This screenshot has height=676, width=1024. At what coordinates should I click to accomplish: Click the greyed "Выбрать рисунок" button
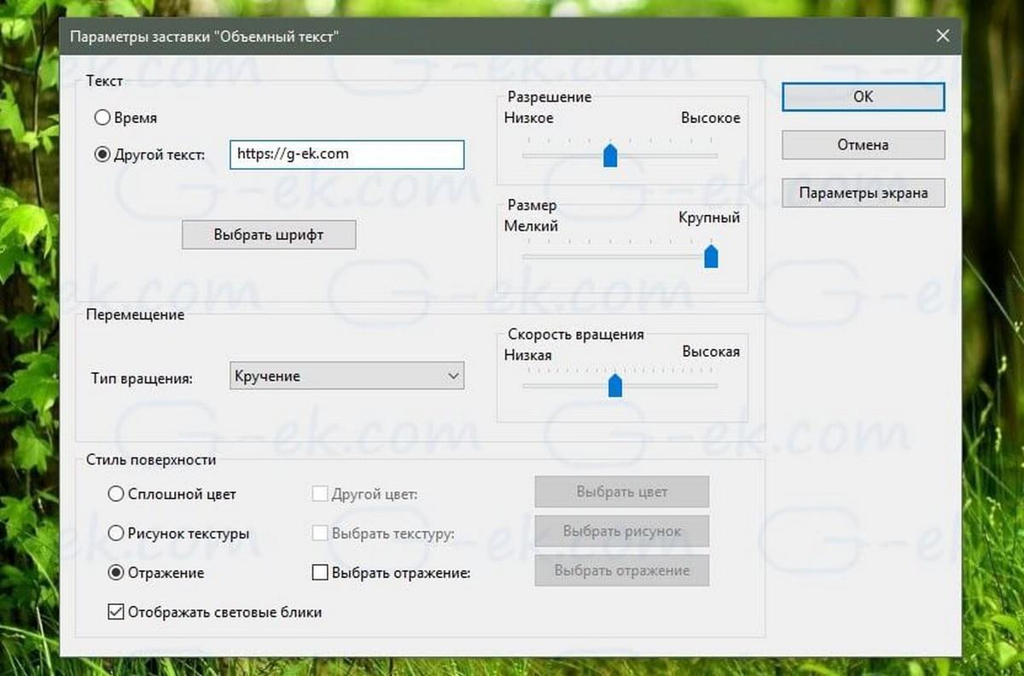pyautogui.click(x=622, y=531)
